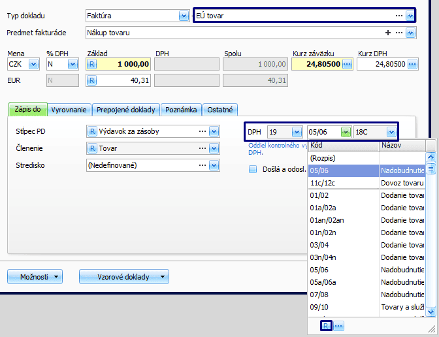
Task: Click the R button below the code list
Action: (x=326, y=326)
